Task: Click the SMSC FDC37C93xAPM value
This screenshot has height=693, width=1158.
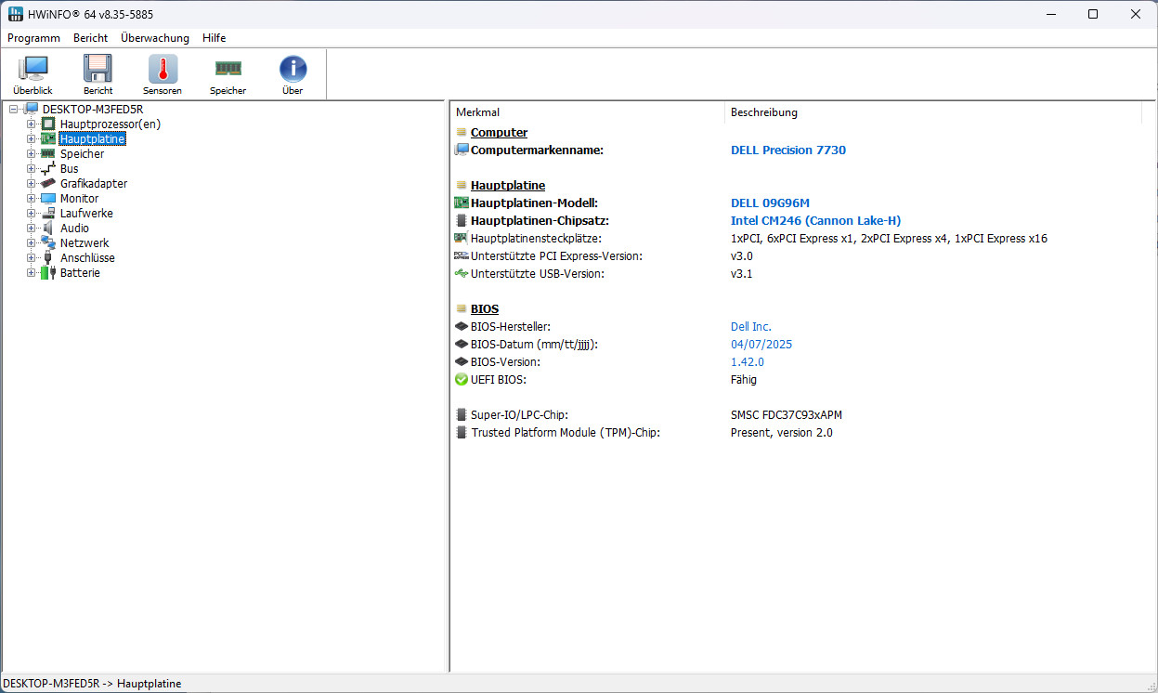Action: click(x=787, y=415)
